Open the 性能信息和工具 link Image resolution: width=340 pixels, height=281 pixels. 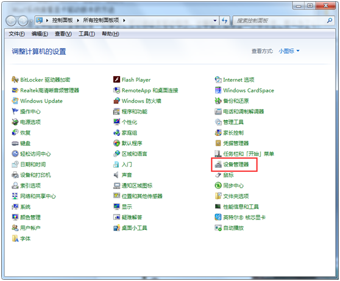pyautogui.click(x=241, y=207)
